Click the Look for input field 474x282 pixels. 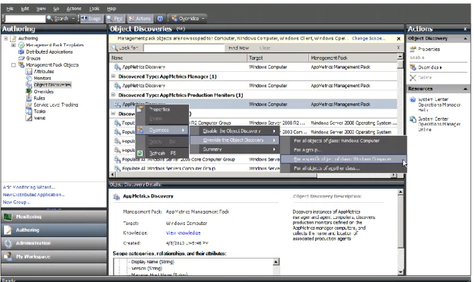(x=184, y=48)
